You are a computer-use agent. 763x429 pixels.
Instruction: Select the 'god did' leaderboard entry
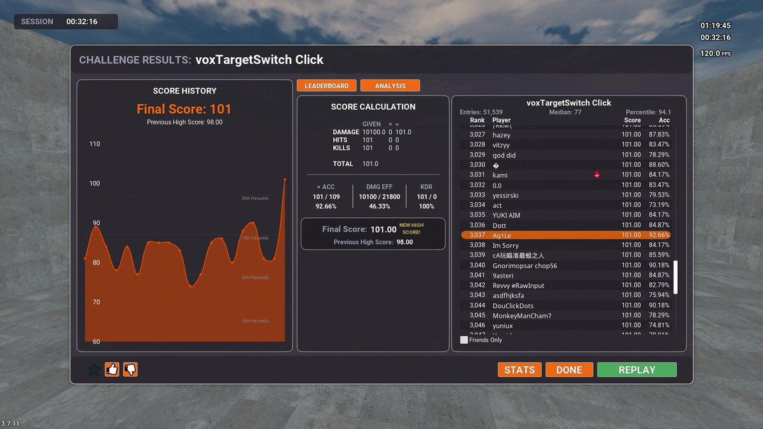pyautogui.click(x=566, y=155)
